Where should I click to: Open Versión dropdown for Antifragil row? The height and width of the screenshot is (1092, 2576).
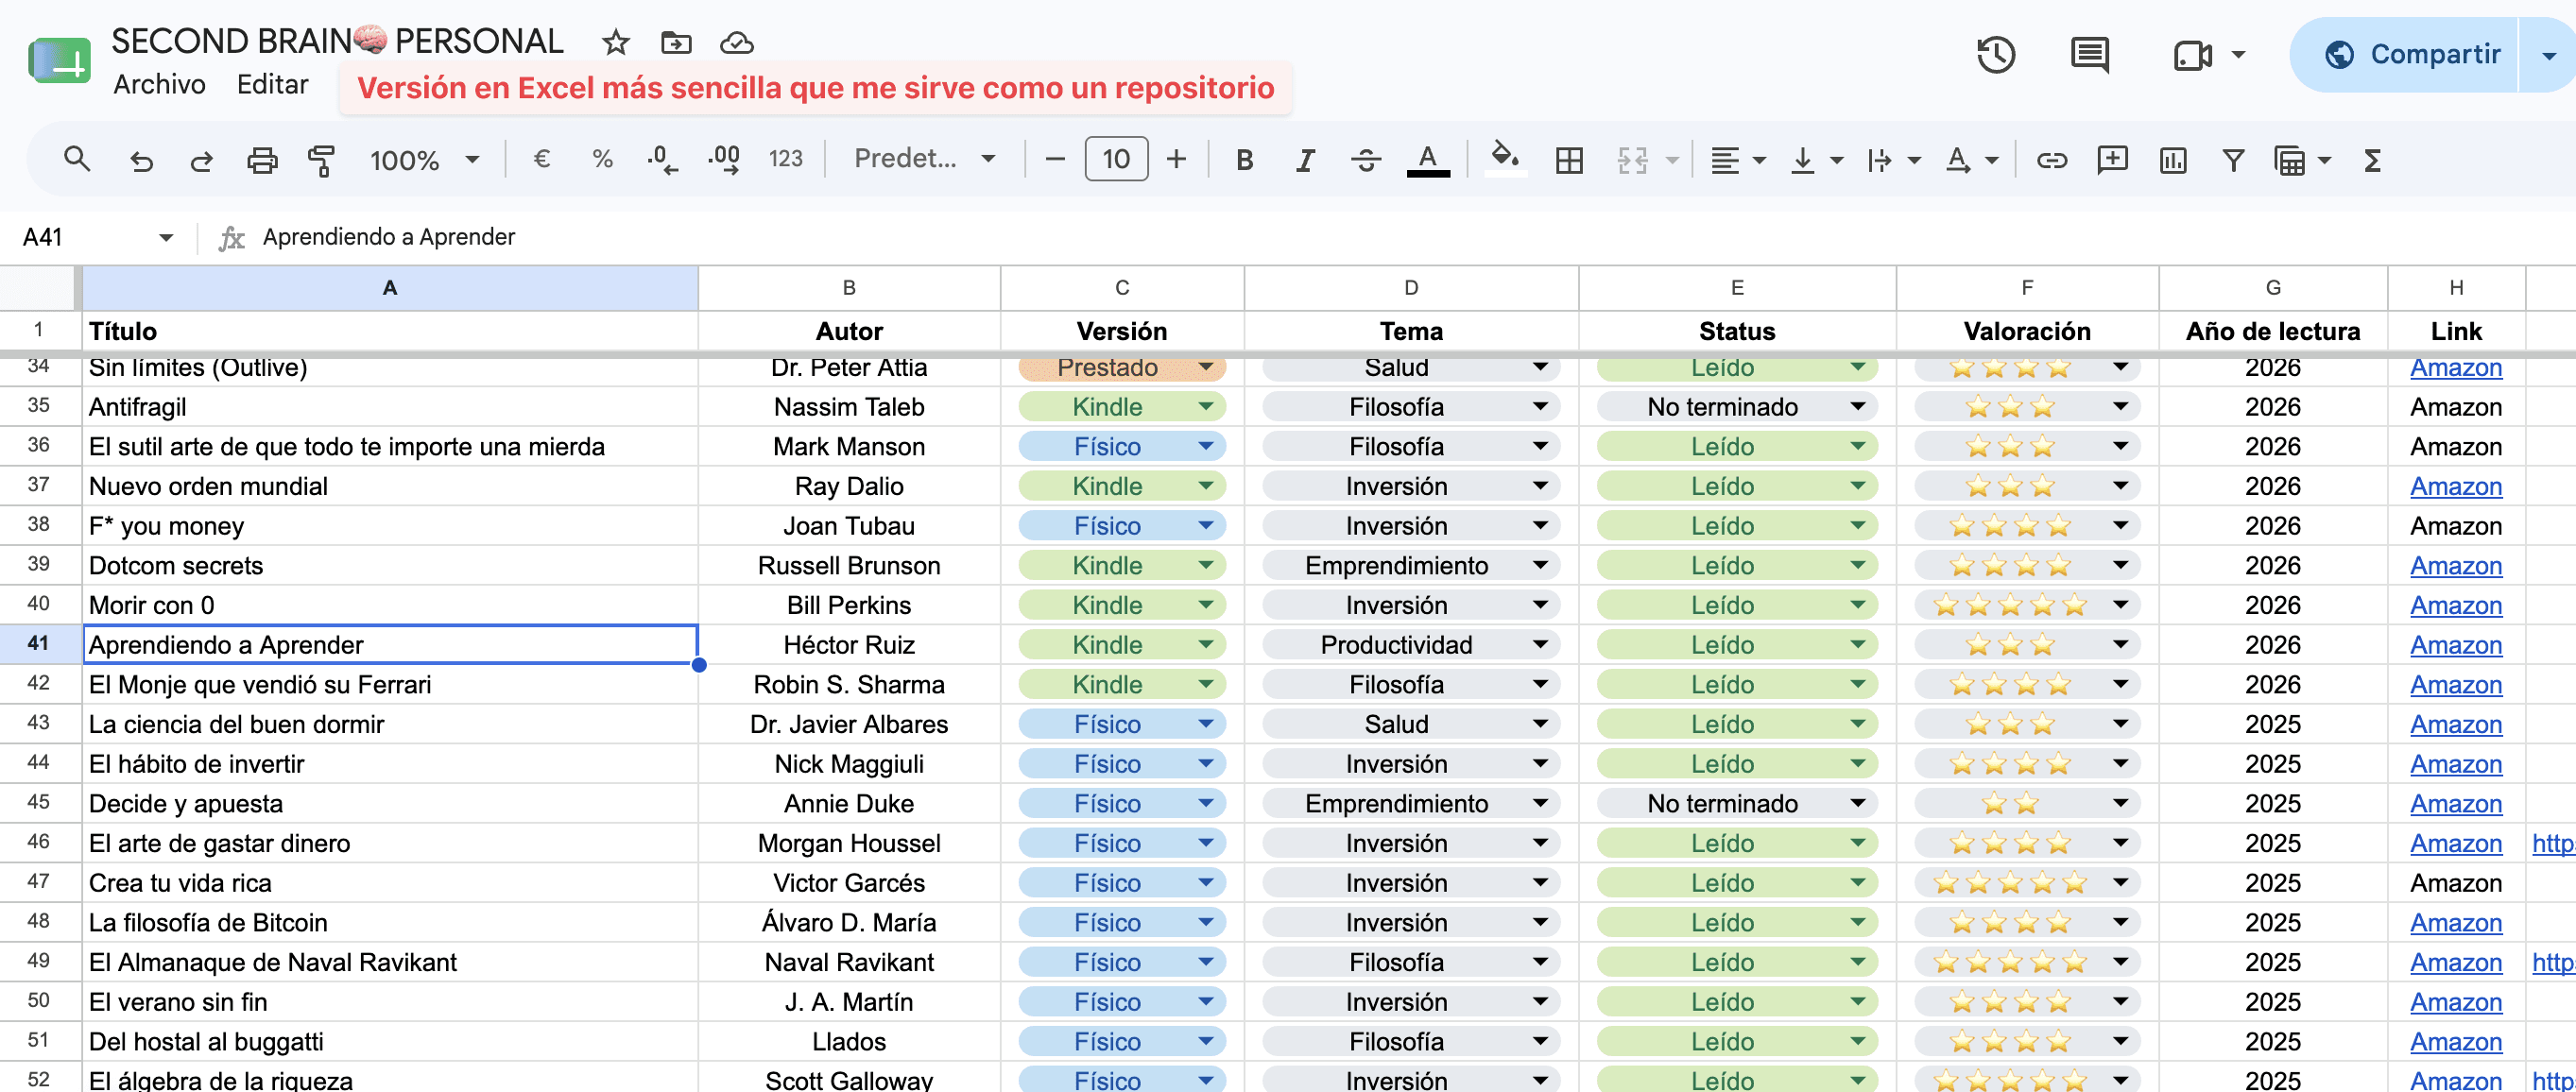click(x=1205, y=406)
